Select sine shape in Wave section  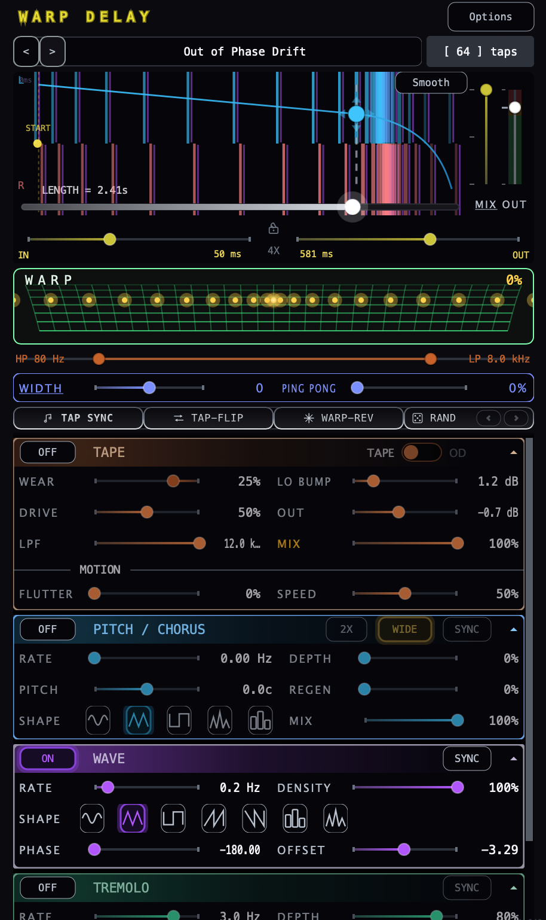coord(92,818)
